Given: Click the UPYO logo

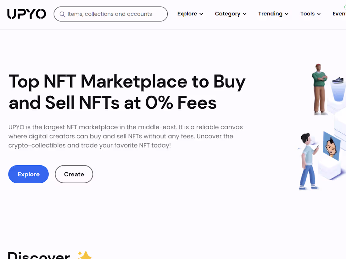Looking at the screenshot, I should (26, 13).
